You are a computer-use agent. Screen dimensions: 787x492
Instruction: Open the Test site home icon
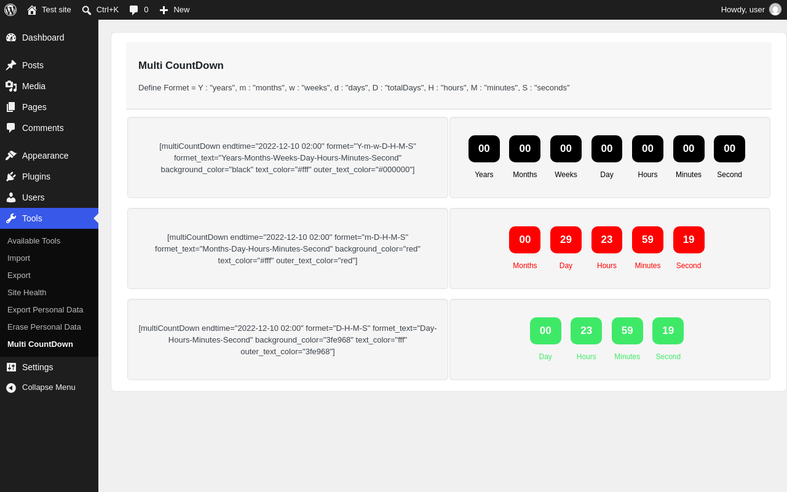click(x=32, y=10)
